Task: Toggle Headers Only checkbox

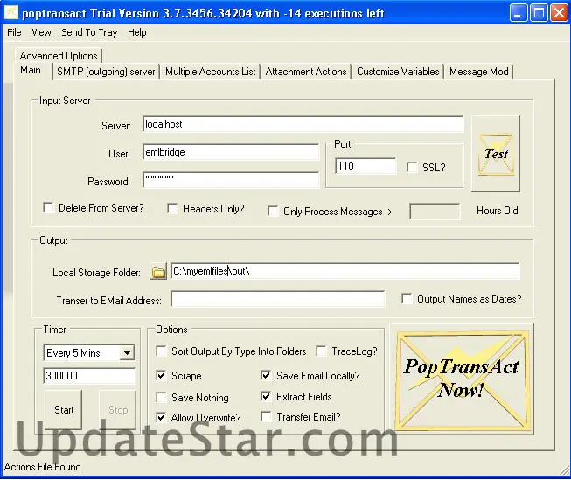Action: [172, 208]
